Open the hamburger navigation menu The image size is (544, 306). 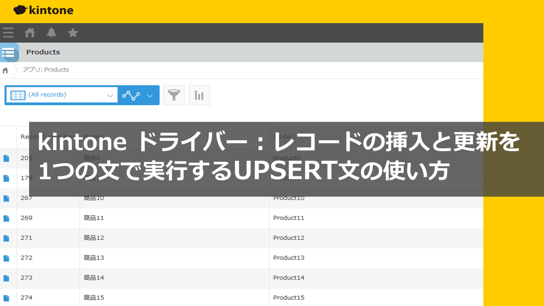[8, 33]
